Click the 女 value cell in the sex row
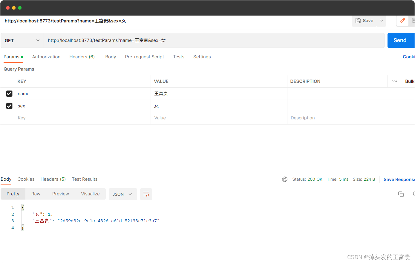 [219, 106]
